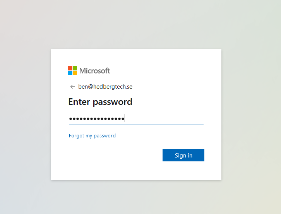Go back using the left arrow icon
The width and height of the screenshot is (281, 214).
coord(73,87)
